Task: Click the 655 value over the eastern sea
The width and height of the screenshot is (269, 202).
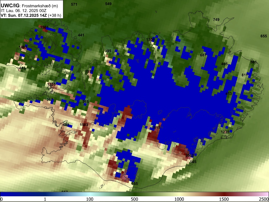Action: [264, 36]
